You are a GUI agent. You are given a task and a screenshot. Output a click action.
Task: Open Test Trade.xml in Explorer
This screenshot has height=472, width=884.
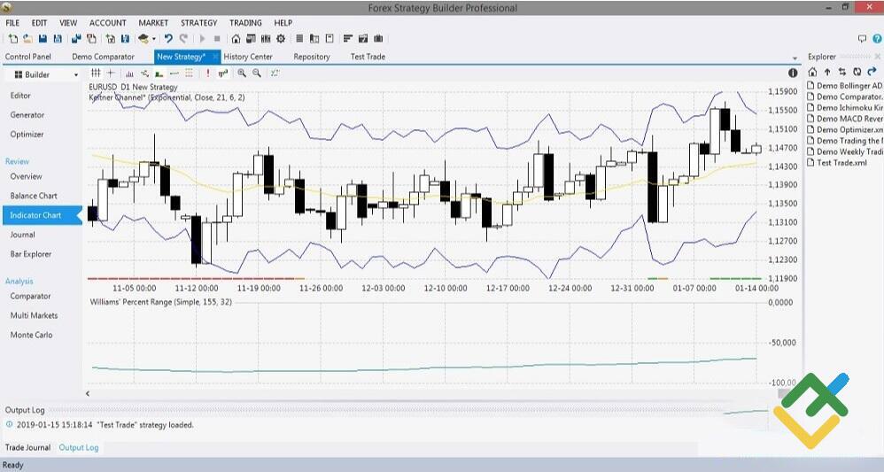click(837, 162)
